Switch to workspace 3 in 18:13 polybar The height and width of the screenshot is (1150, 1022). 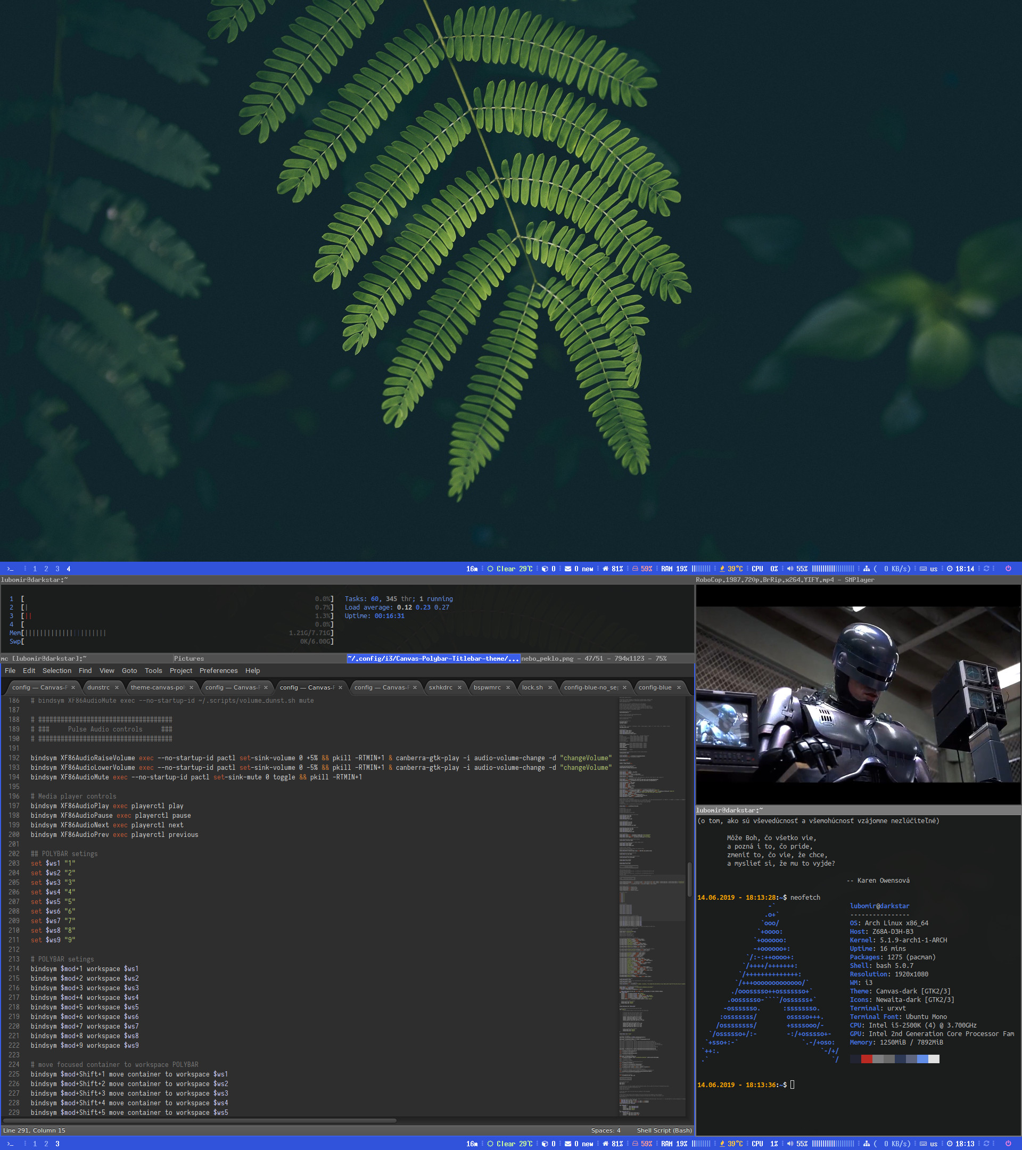pos(57,1144)
